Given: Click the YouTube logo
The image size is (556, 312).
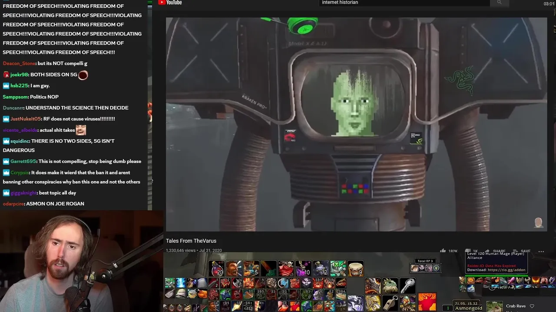Looking at the screenshot, I should (170, 3).
